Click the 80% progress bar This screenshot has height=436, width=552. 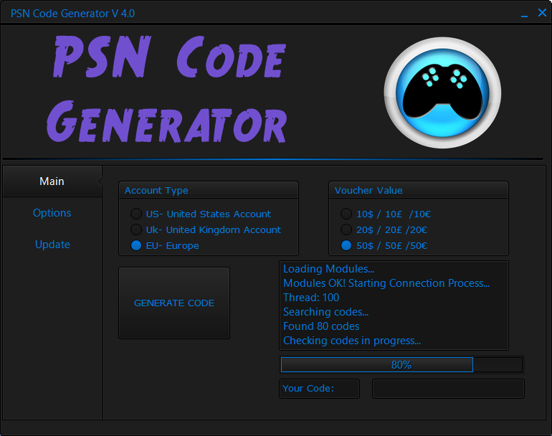[x=401, y=364]
